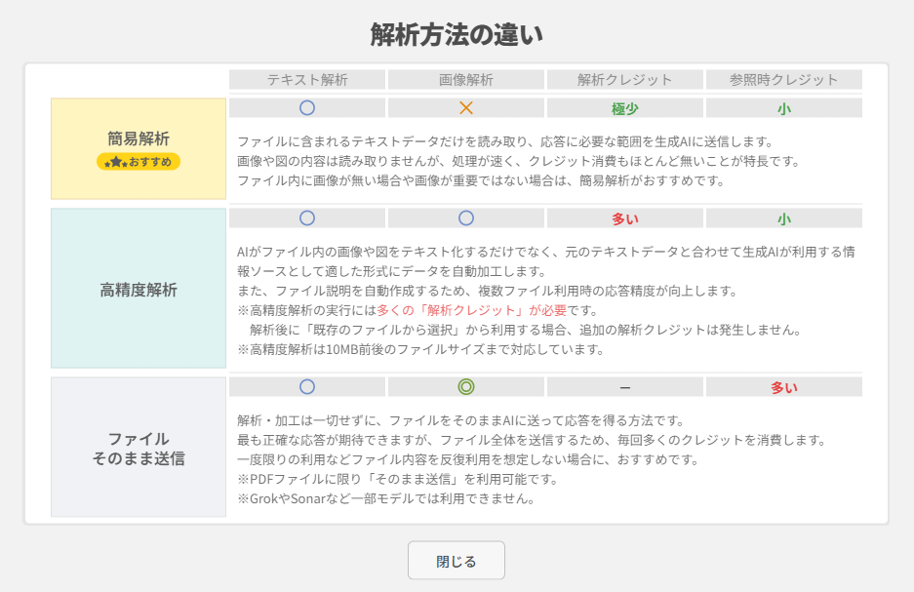This screenshot has width=914, height=592.
Task: Select the 画像解析 column header
Action: [464, 79]
